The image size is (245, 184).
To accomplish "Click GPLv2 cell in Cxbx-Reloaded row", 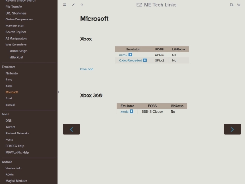I will [x=159, y=60].
